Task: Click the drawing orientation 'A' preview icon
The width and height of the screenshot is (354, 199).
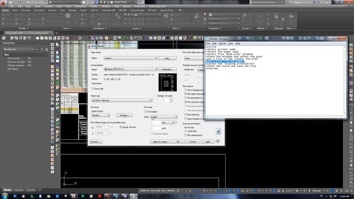Action: pyautogui.click(x=218, y=132)
